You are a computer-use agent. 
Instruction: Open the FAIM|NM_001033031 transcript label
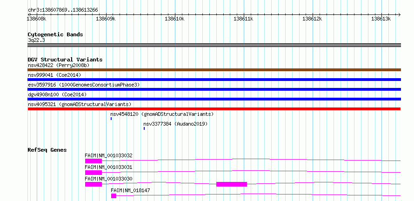pos(108,167)
